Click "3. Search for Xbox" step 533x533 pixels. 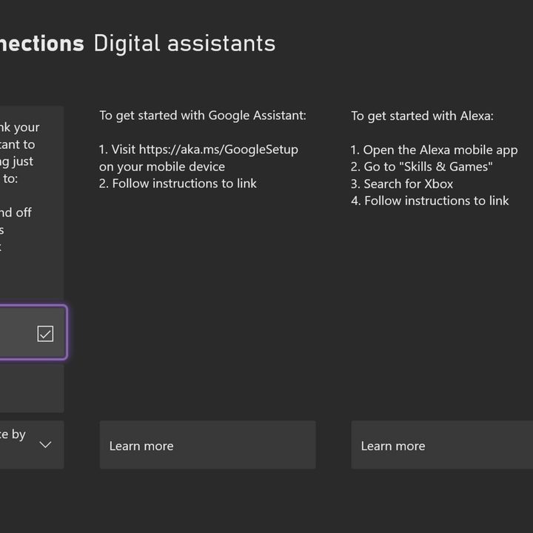[x=402, y=184]
